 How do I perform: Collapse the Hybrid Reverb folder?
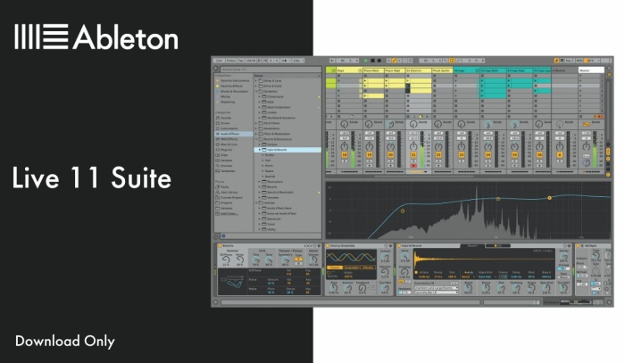pos(258,149)
